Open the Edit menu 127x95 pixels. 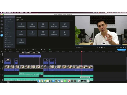point(18,12)
